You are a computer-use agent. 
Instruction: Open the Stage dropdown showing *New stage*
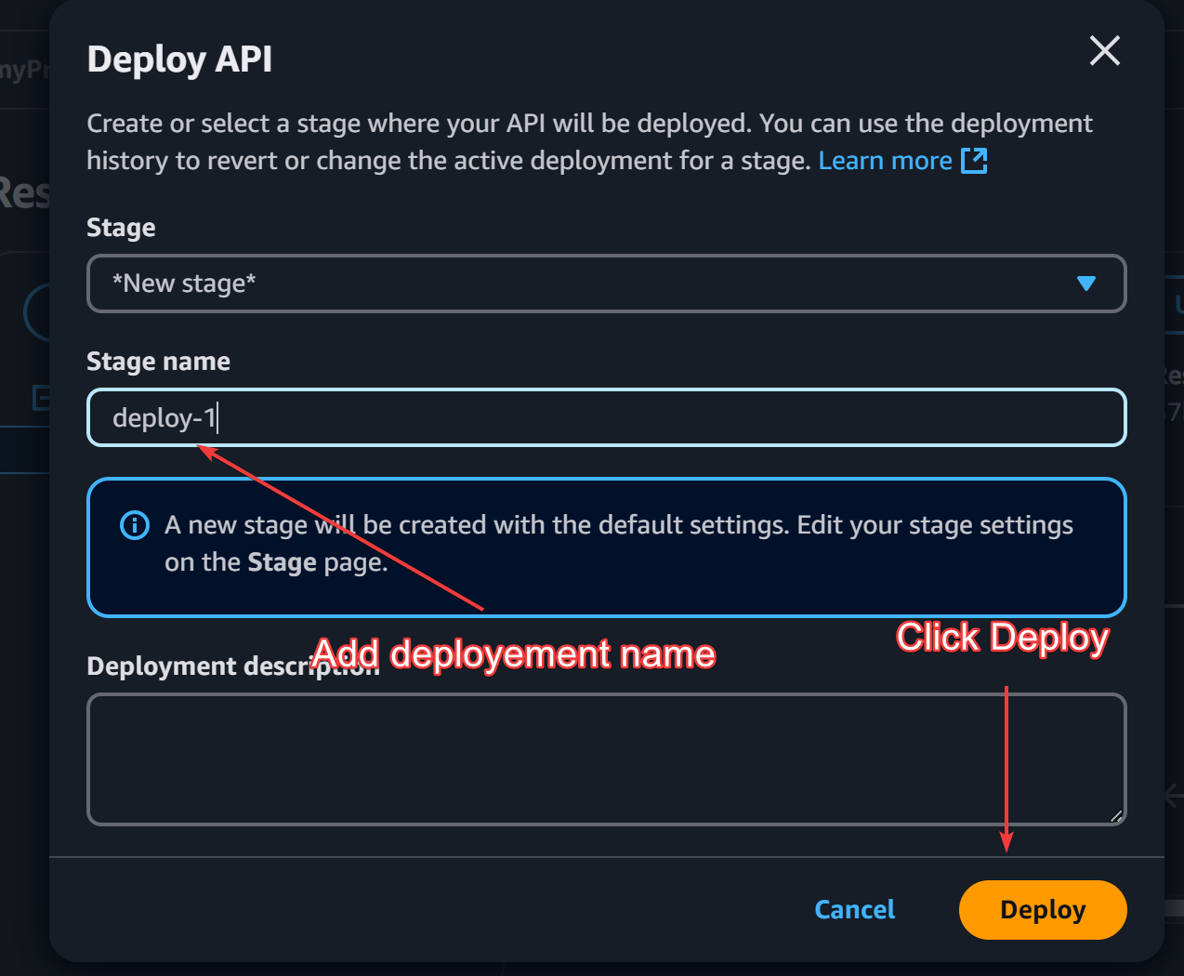coord(606,284)
